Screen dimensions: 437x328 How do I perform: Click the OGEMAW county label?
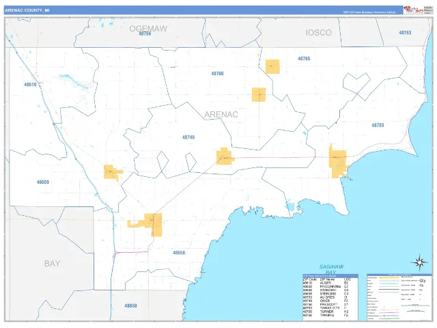tap(148, 29)
